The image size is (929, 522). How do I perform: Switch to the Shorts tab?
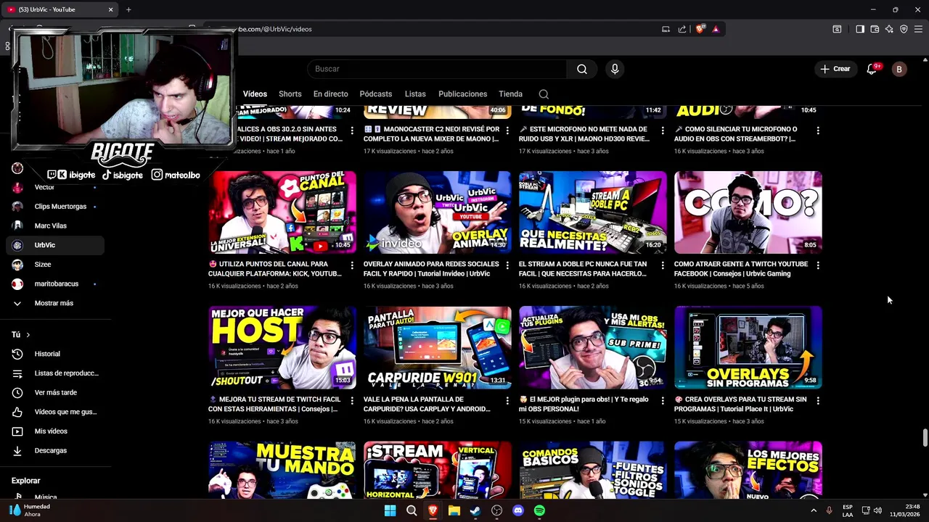pos(290,94)
